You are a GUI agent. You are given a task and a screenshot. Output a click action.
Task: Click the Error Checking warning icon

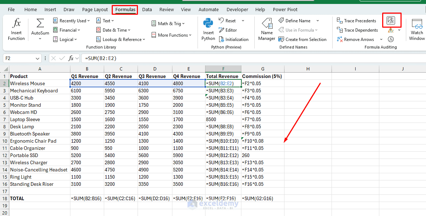[391, 30]
